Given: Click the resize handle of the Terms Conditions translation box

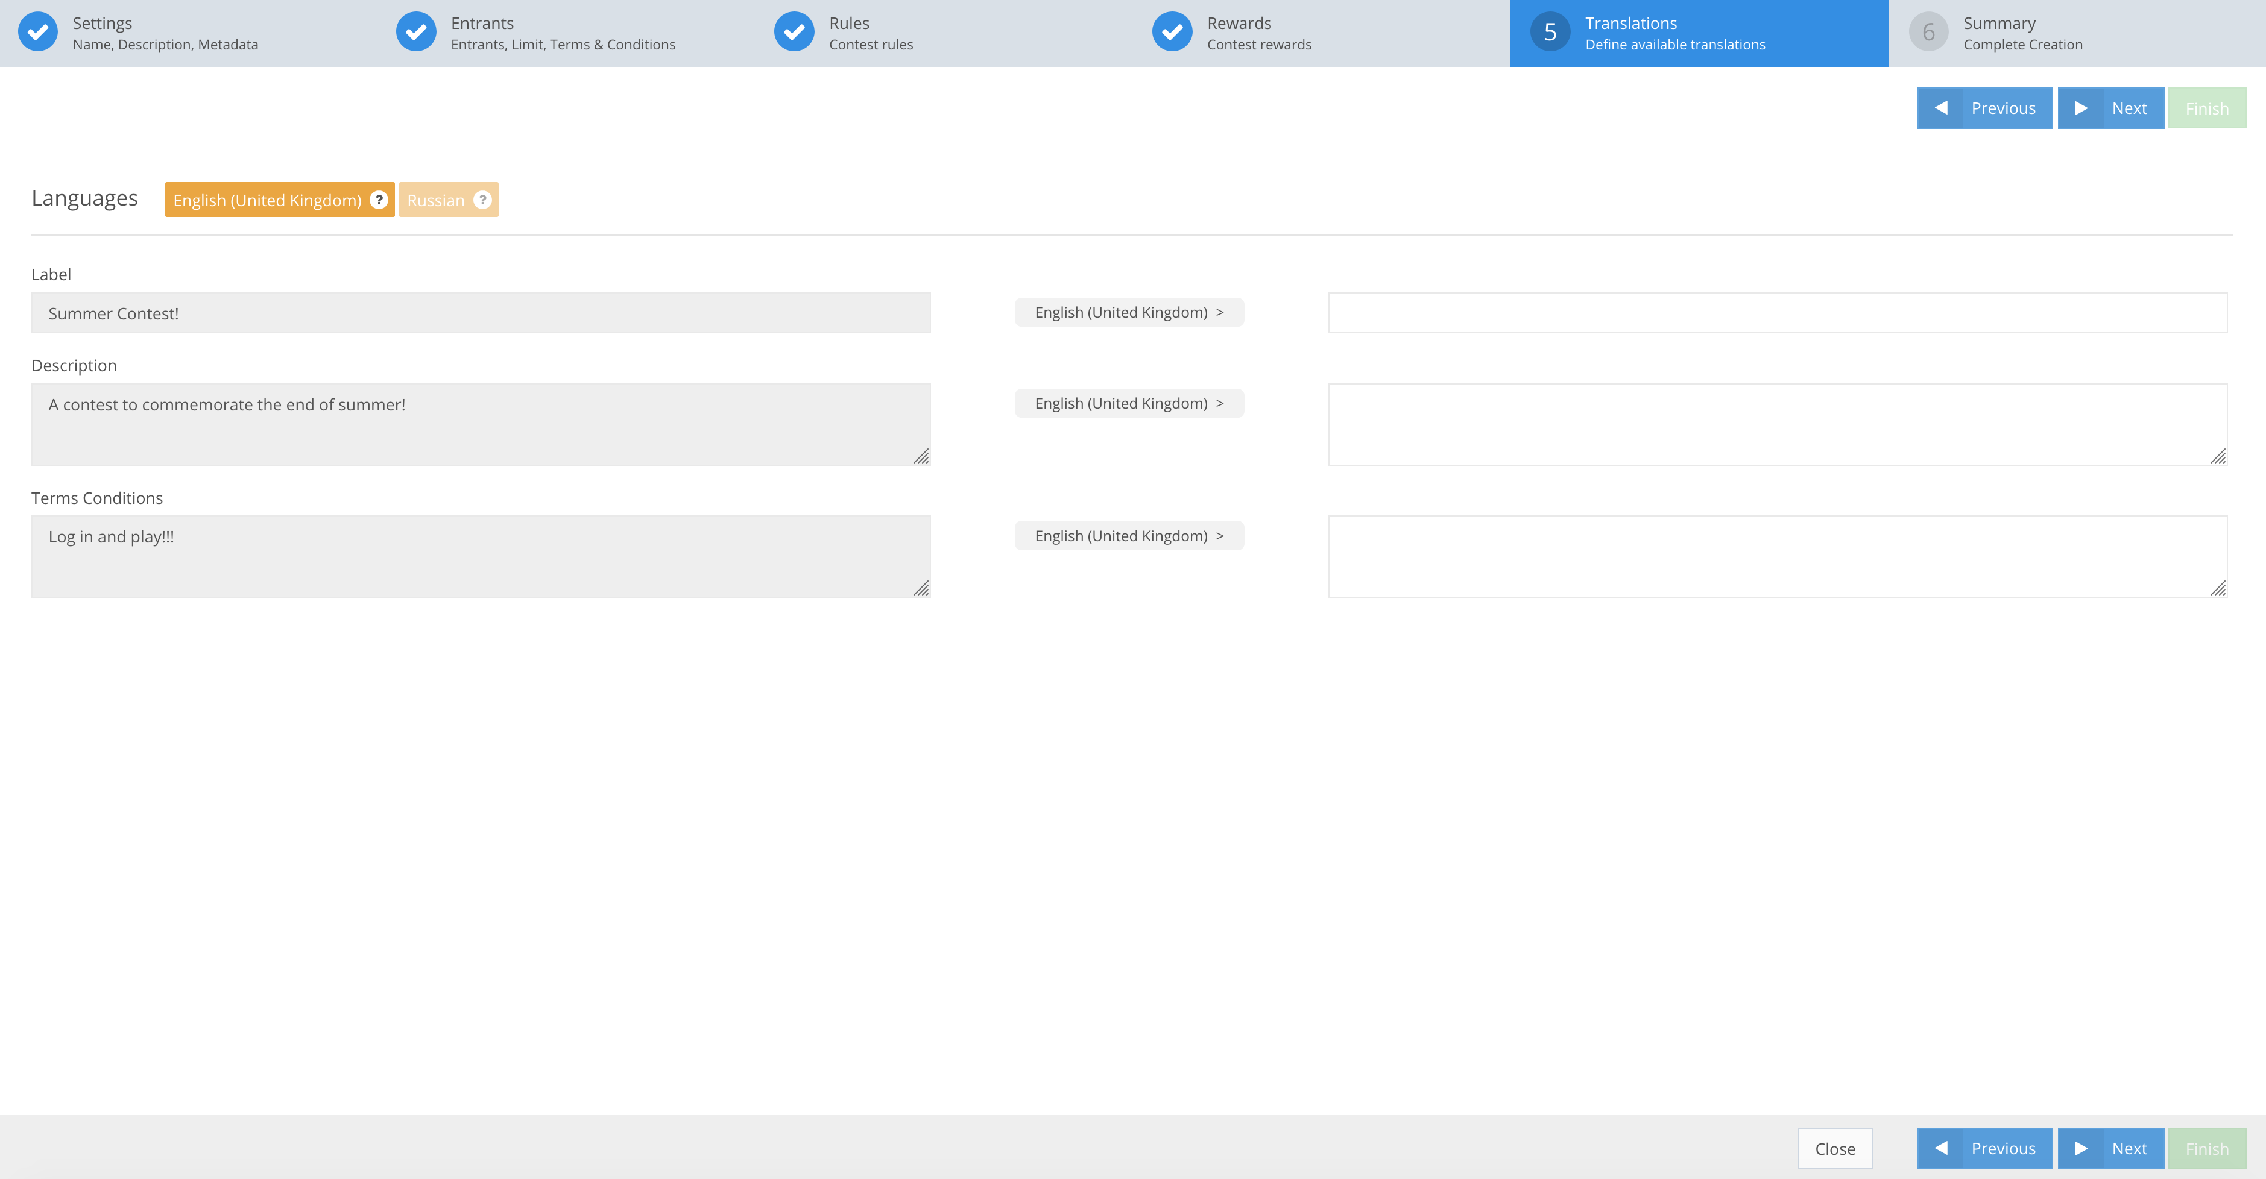Looking at the screenshot, I should coord(2218,588).
